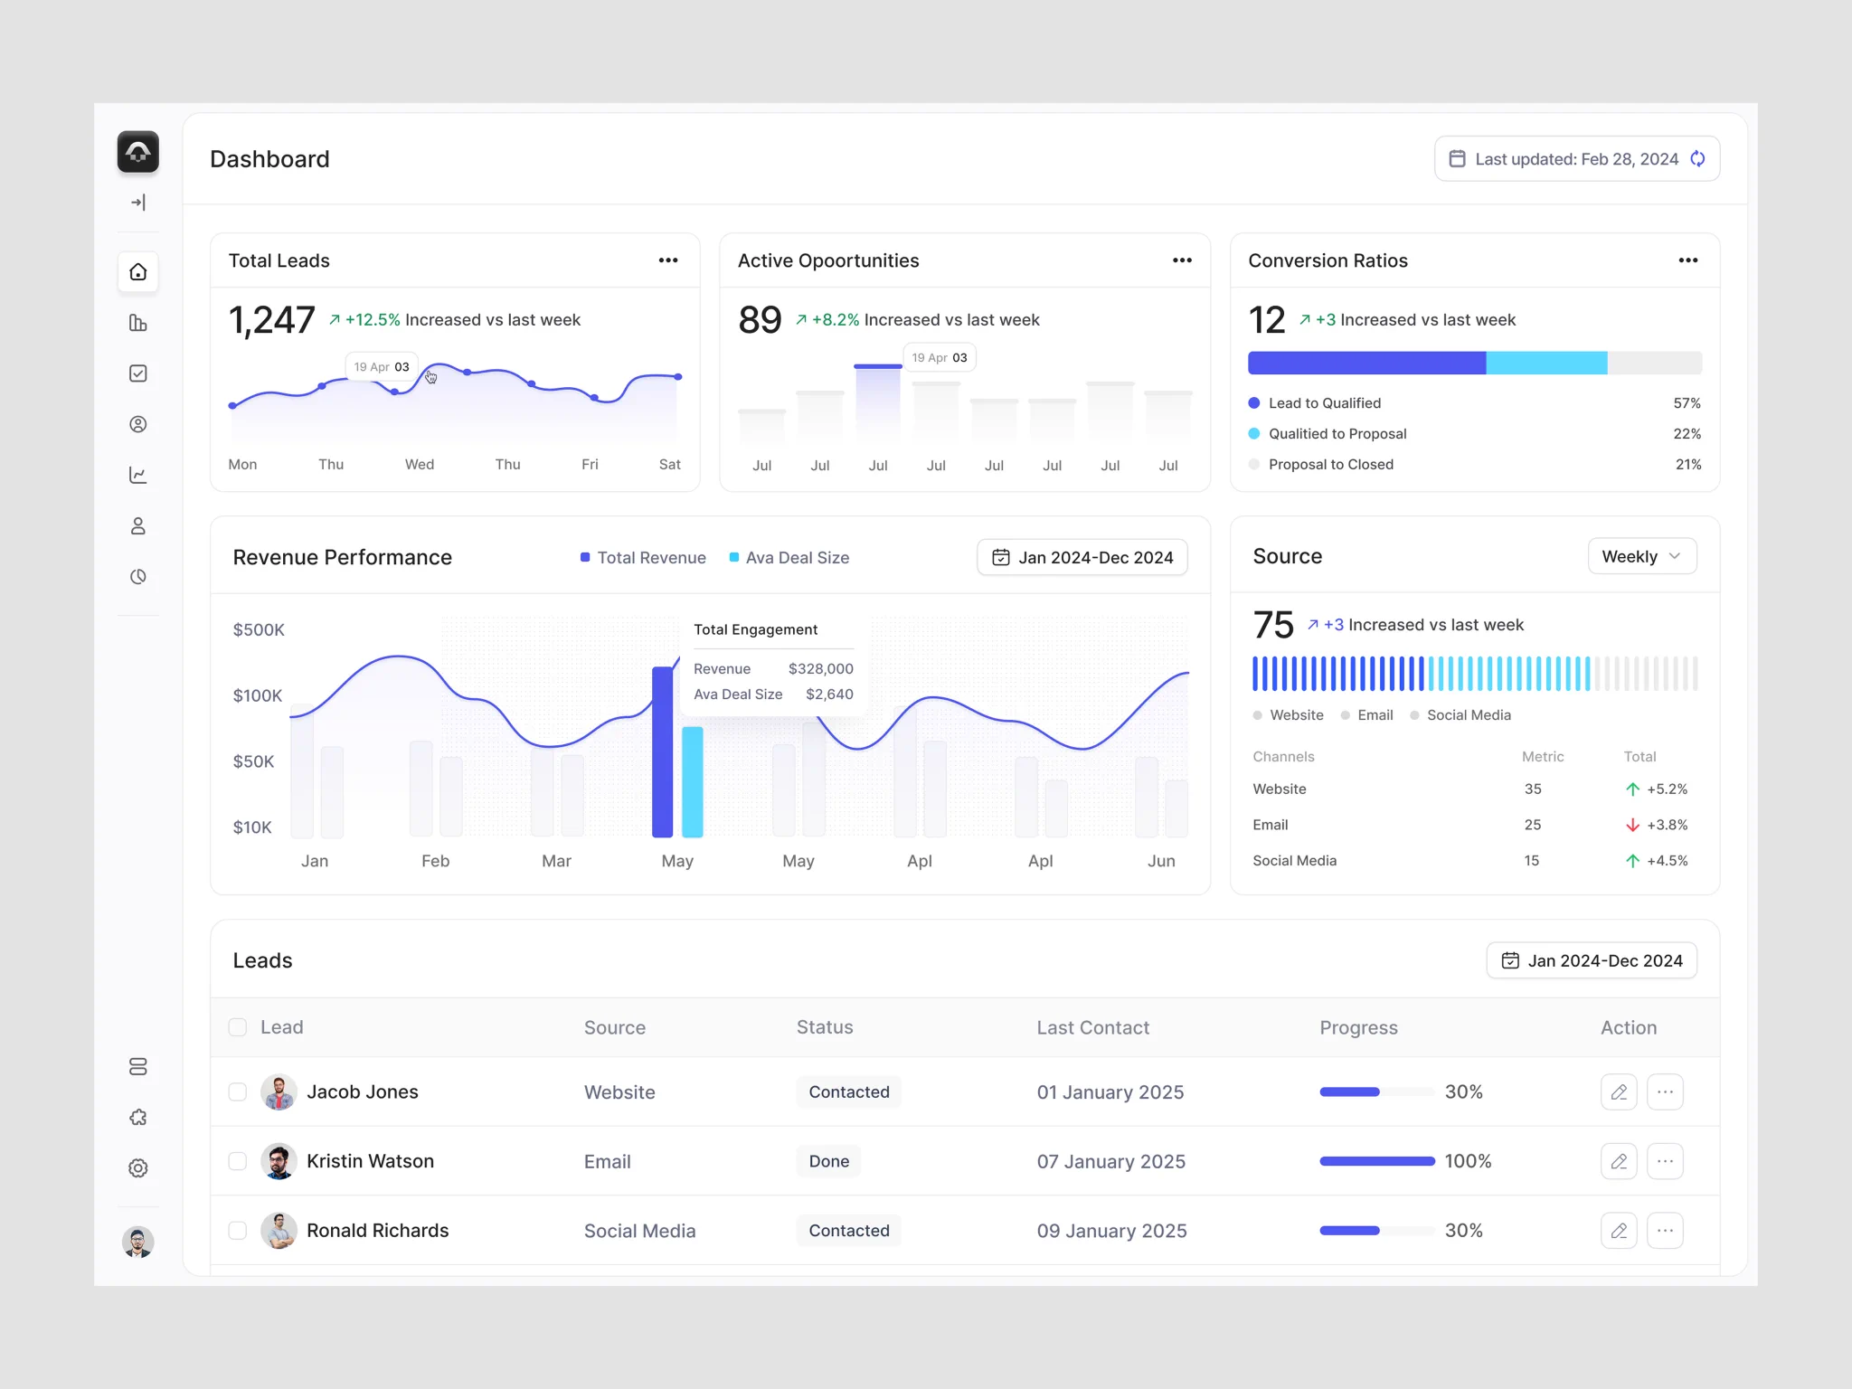Click the Contacted status badge for Ronald Richards
The width and height of the screenshot is (1852, 1389).
click(x=849, y=1231)
